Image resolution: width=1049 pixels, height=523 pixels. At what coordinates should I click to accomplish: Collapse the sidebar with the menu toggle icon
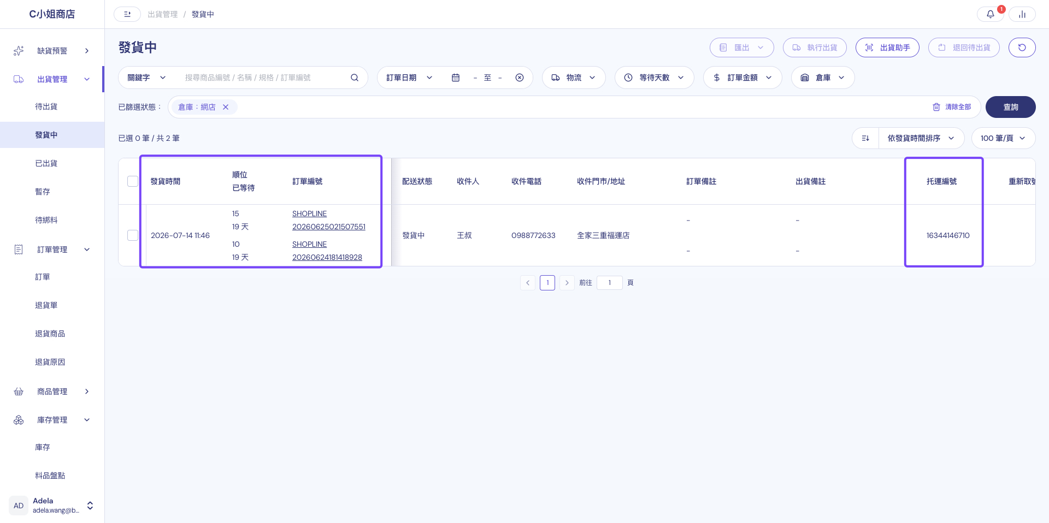pyautogui.click(x=127, y=14)
